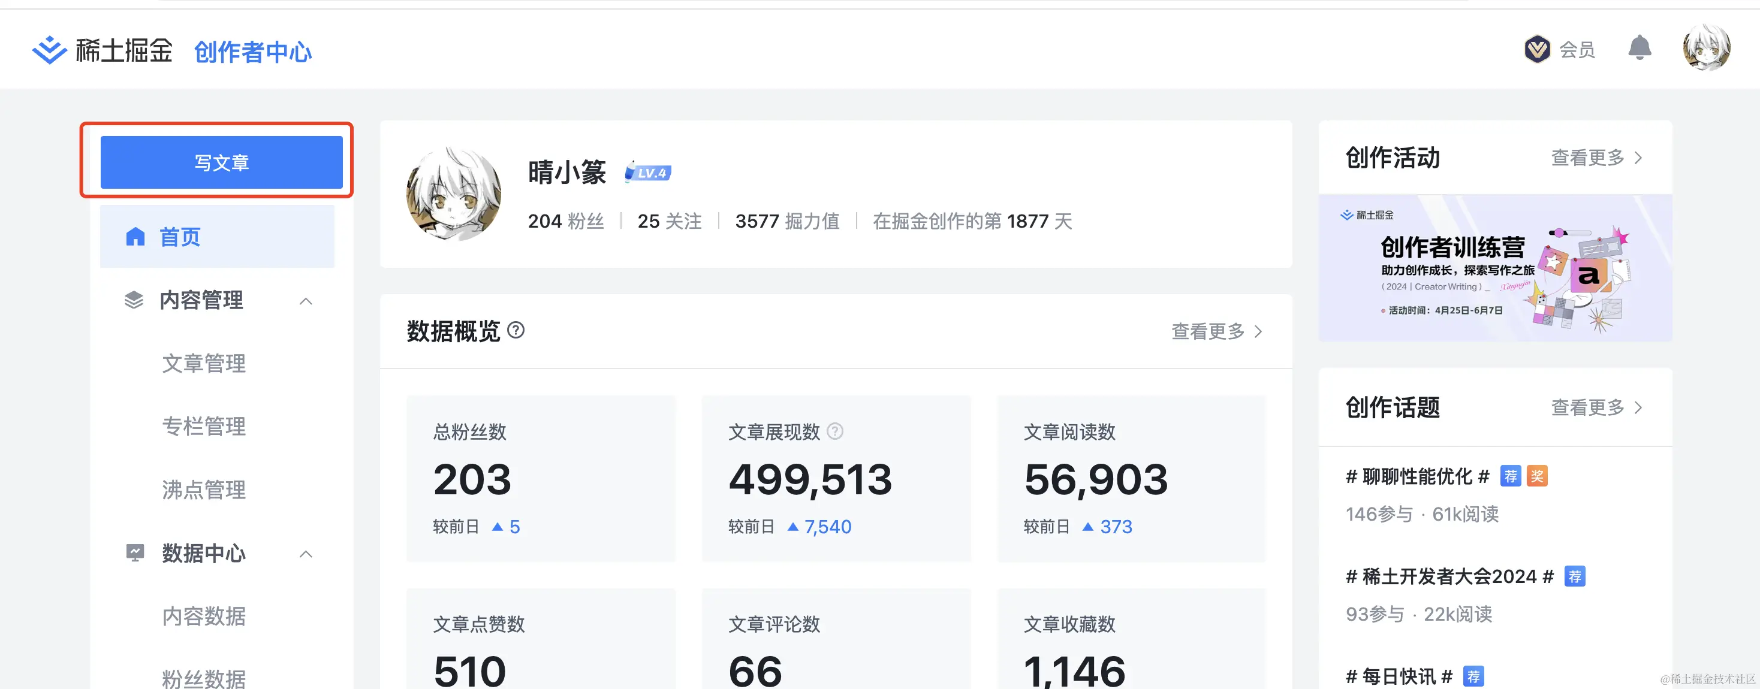Click help icon beside 数据概览

coord(517,331)
